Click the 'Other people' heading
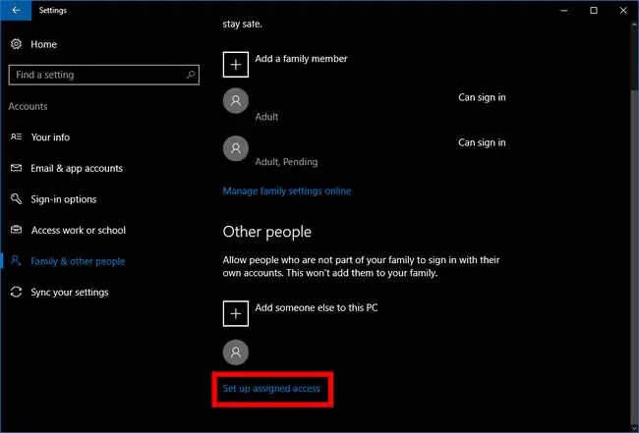This screenshot has width=639, height=433. coord(267,232)
